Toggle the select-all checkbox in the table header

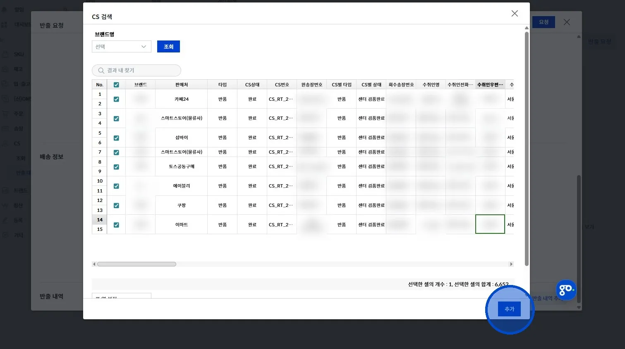(116, 85)
